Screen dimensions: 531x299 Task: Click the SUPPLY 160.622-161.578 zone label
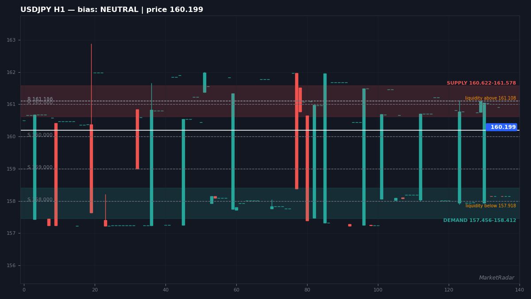[481, 83]
